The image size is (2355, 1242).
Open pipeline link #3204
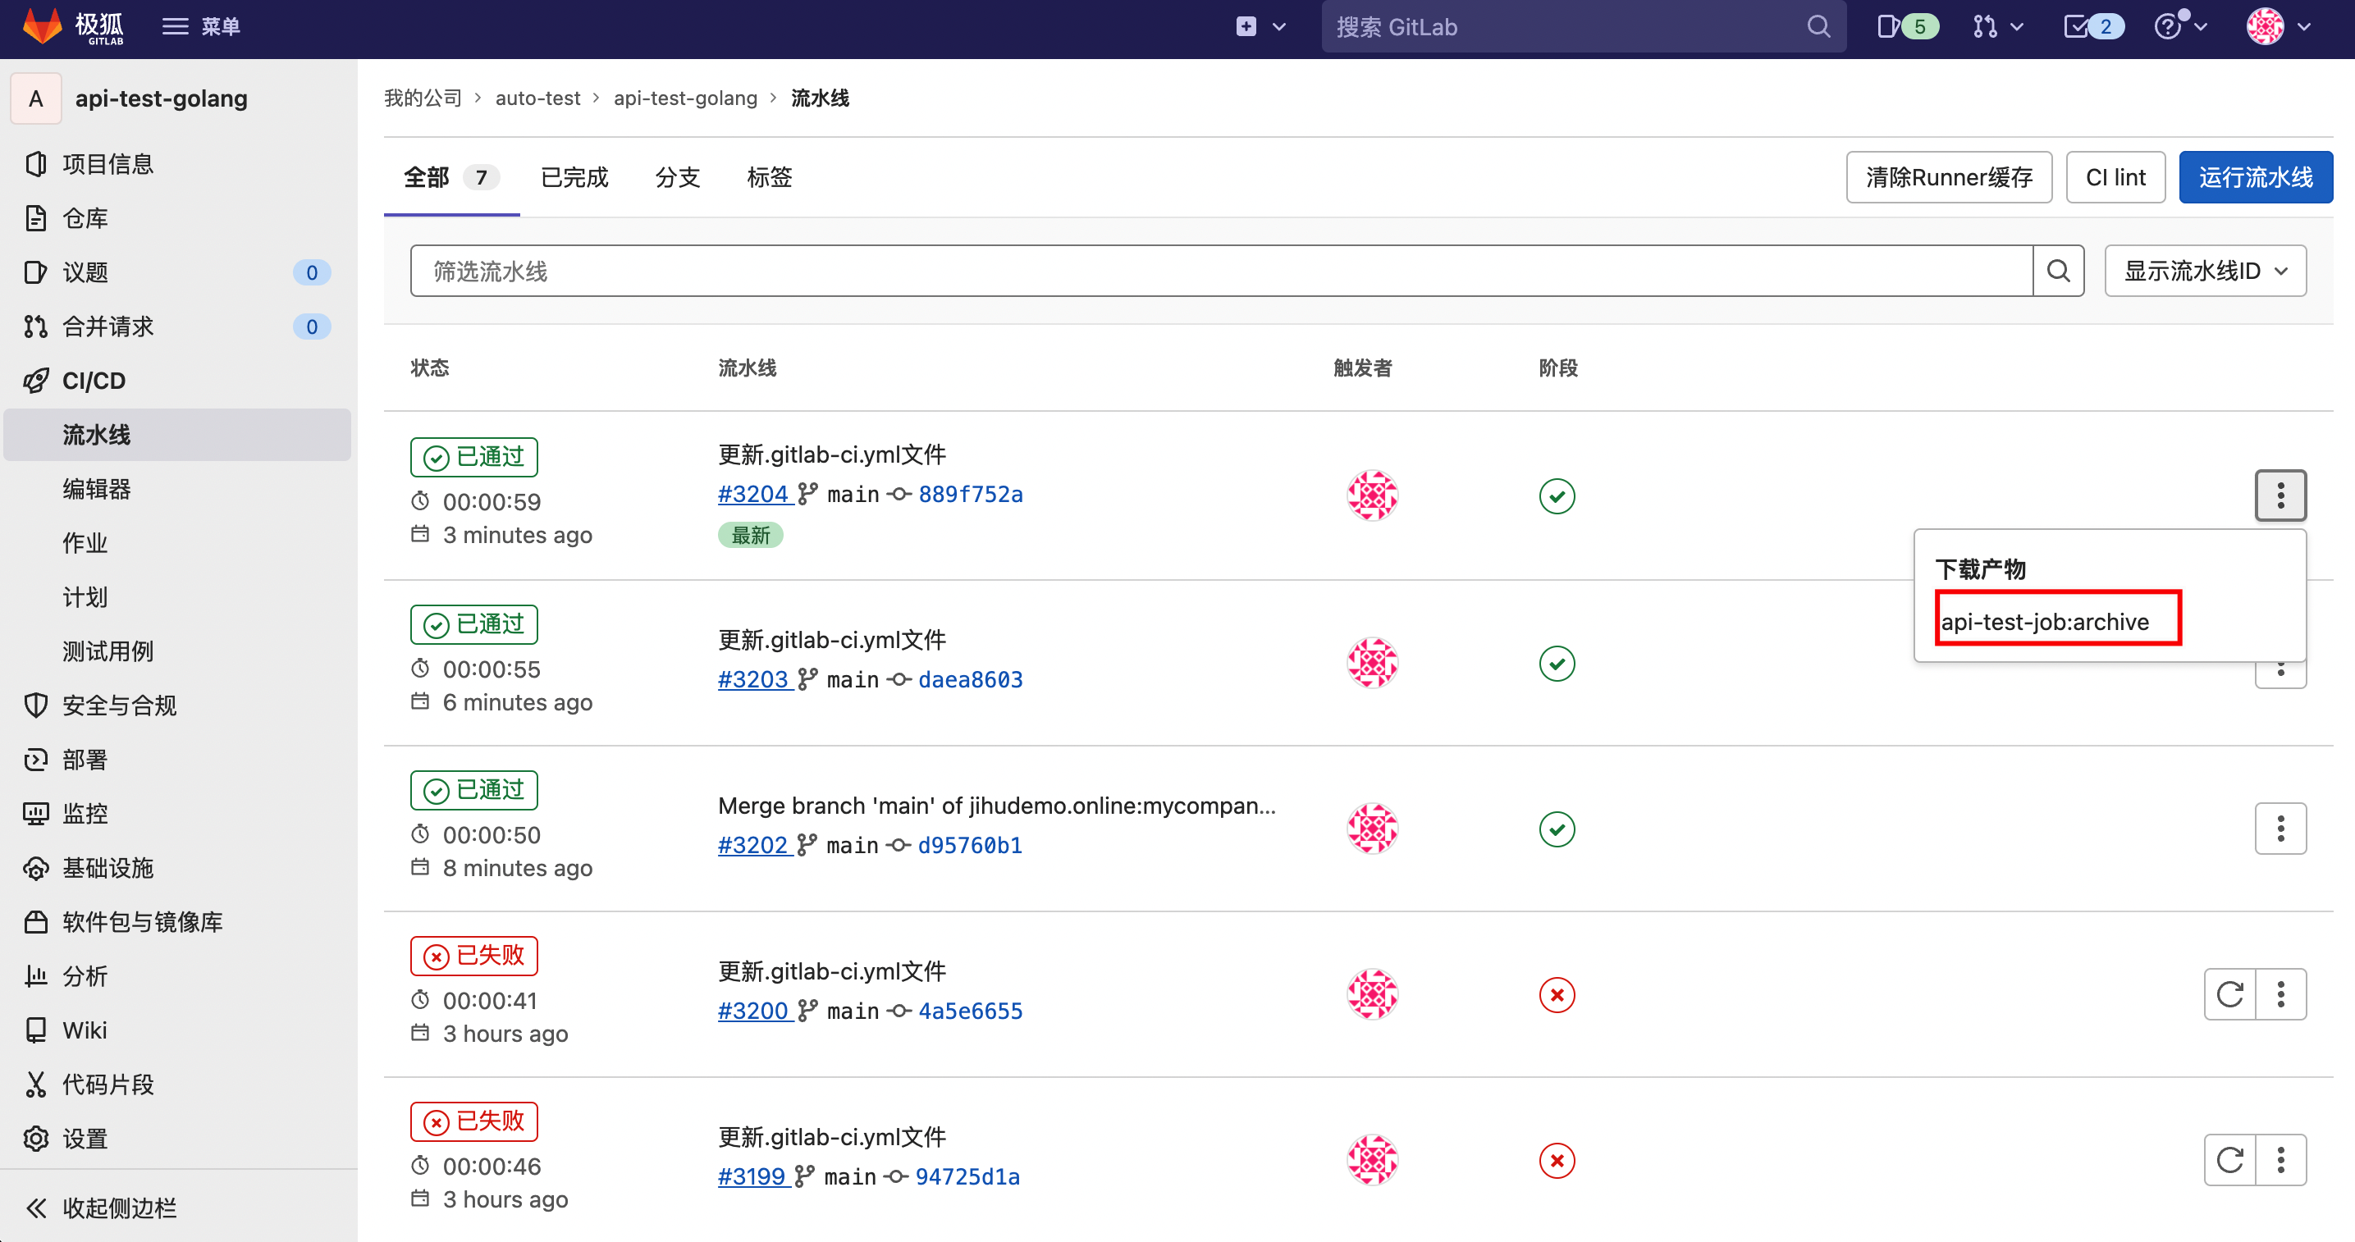[752, 495]
